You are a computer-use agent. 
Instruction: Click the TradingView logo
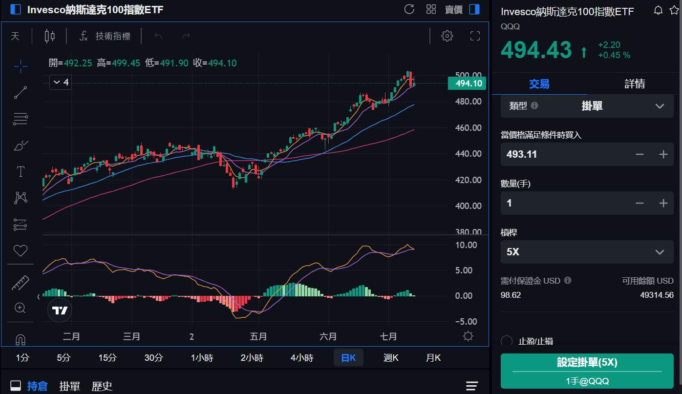point(60,310)
